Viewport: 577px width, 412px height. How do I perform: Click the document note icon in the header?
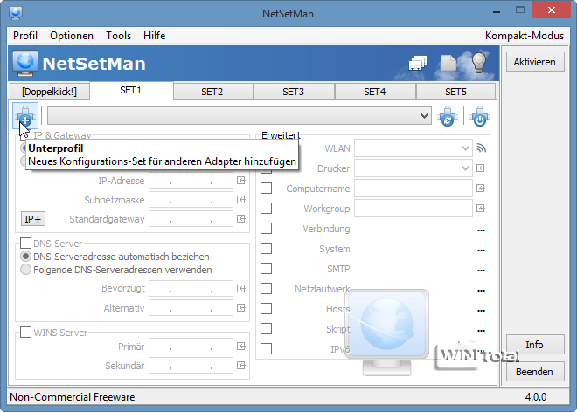448,63
